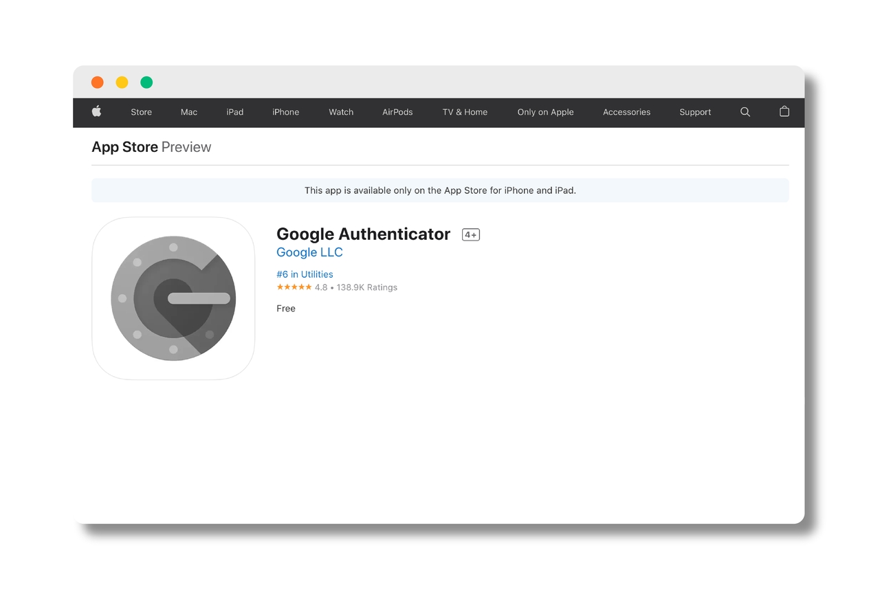Open the Only on Apple section
The image size is (880, 596).
546,112
